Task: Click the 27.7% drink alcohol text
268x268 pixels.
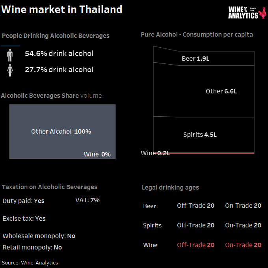Action: (59, 70)
